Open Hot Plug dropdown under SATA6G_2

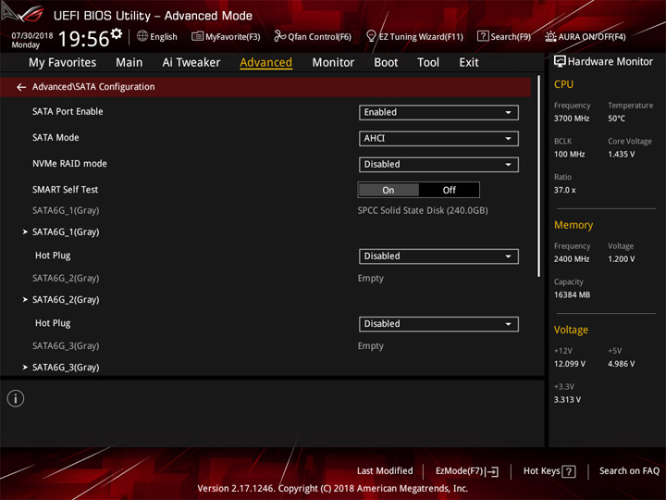click(x=438, y=323)
